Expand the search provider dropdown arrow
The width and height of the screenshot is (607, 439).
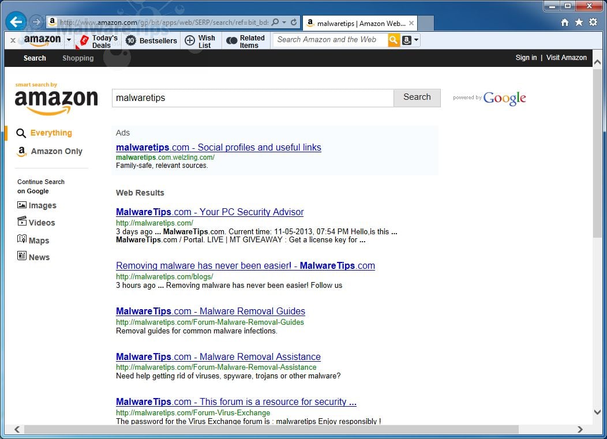(416, 40)
